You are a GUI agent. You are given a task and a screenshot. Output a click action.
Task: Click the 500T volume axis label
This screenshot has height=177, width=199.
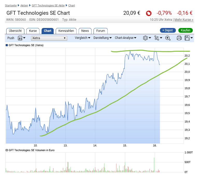pos(187,162)
